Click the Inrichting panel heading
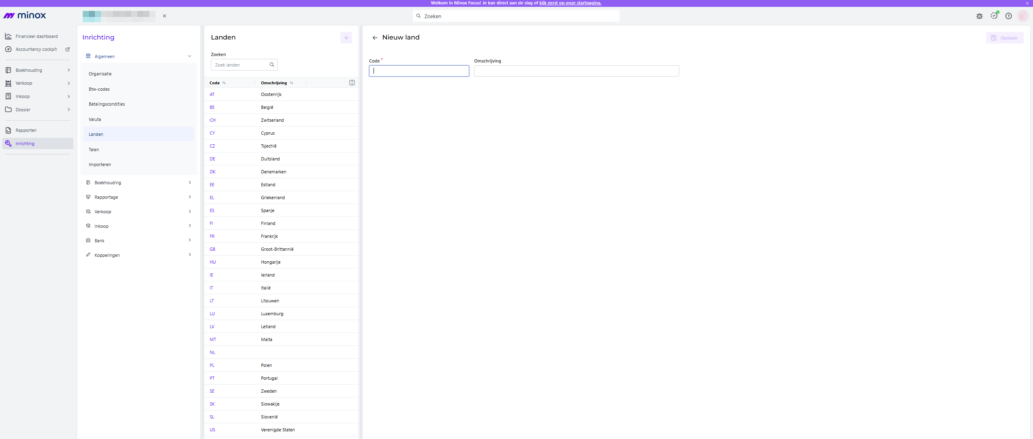Screen dimensions: 1033x439 (98, 37)
